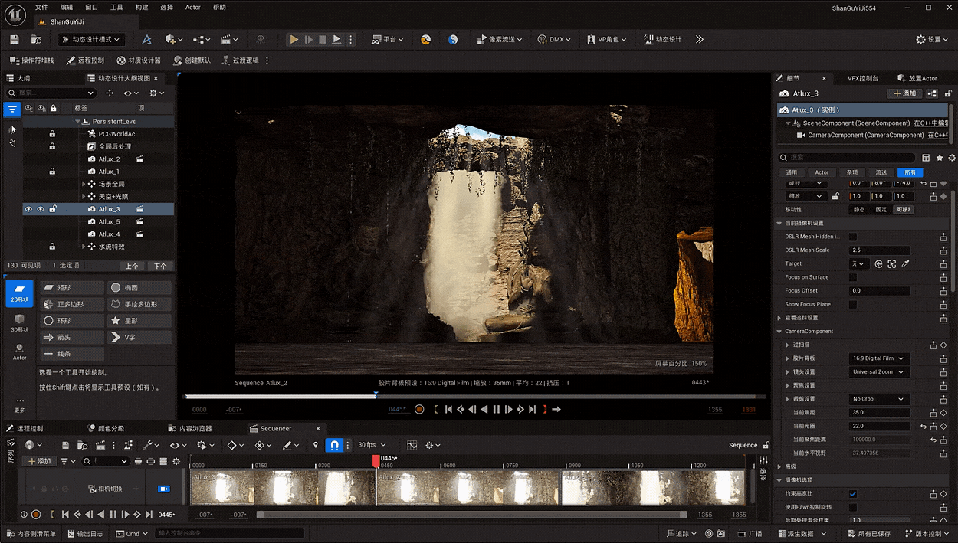Viewport: 958px width, 543px height.
Task: Open the 文件 menu
Action: click(41, 7)
